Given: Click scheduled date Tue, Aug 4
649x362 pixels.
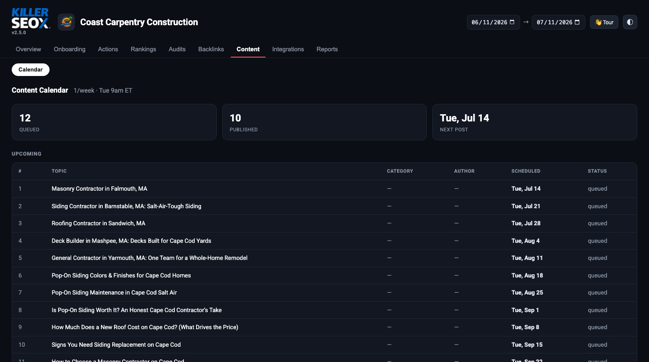Looking at the screenshot, I should [526, 241].
